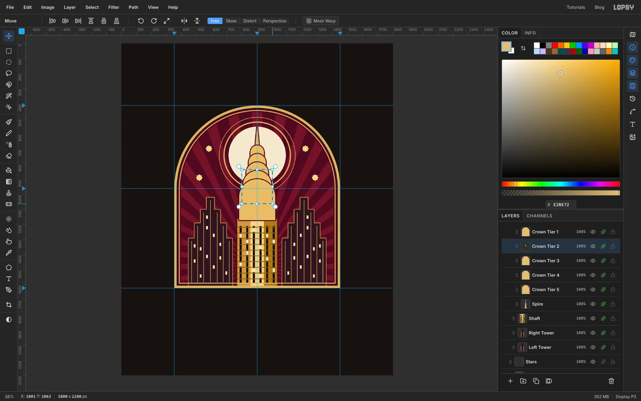The width and height of the screenshot is (641, 401).
Task: Duplicate the selected layer icon
Action: coord(536,381)
